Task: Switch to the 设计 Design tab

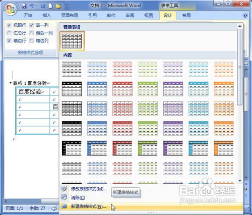Action: [168, 16]
